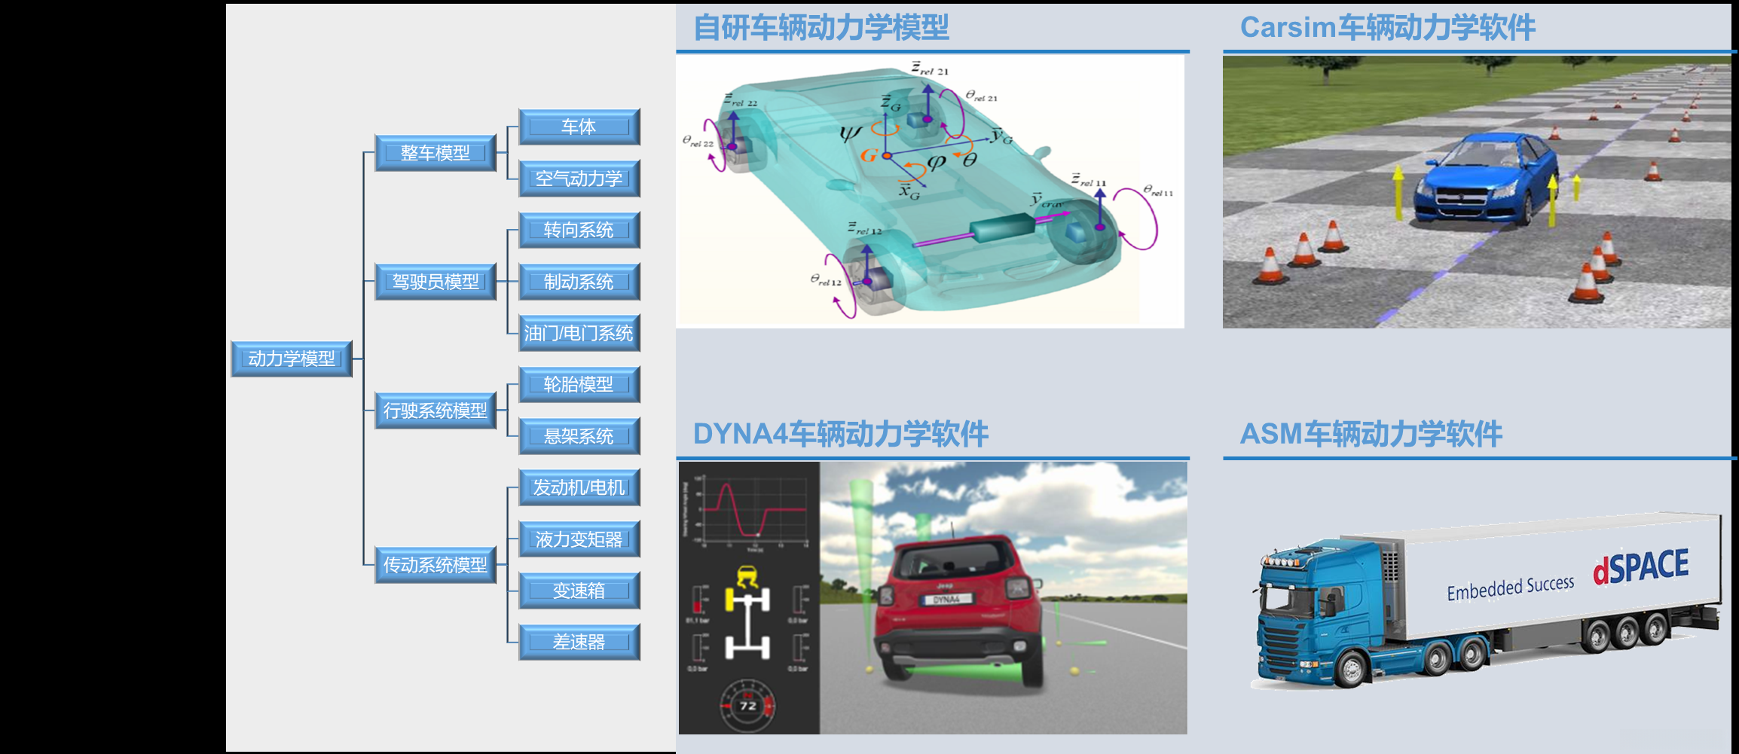1739x754 pixels.
Task: Select the 动力学模型 root node
Action: coord(292,359)
